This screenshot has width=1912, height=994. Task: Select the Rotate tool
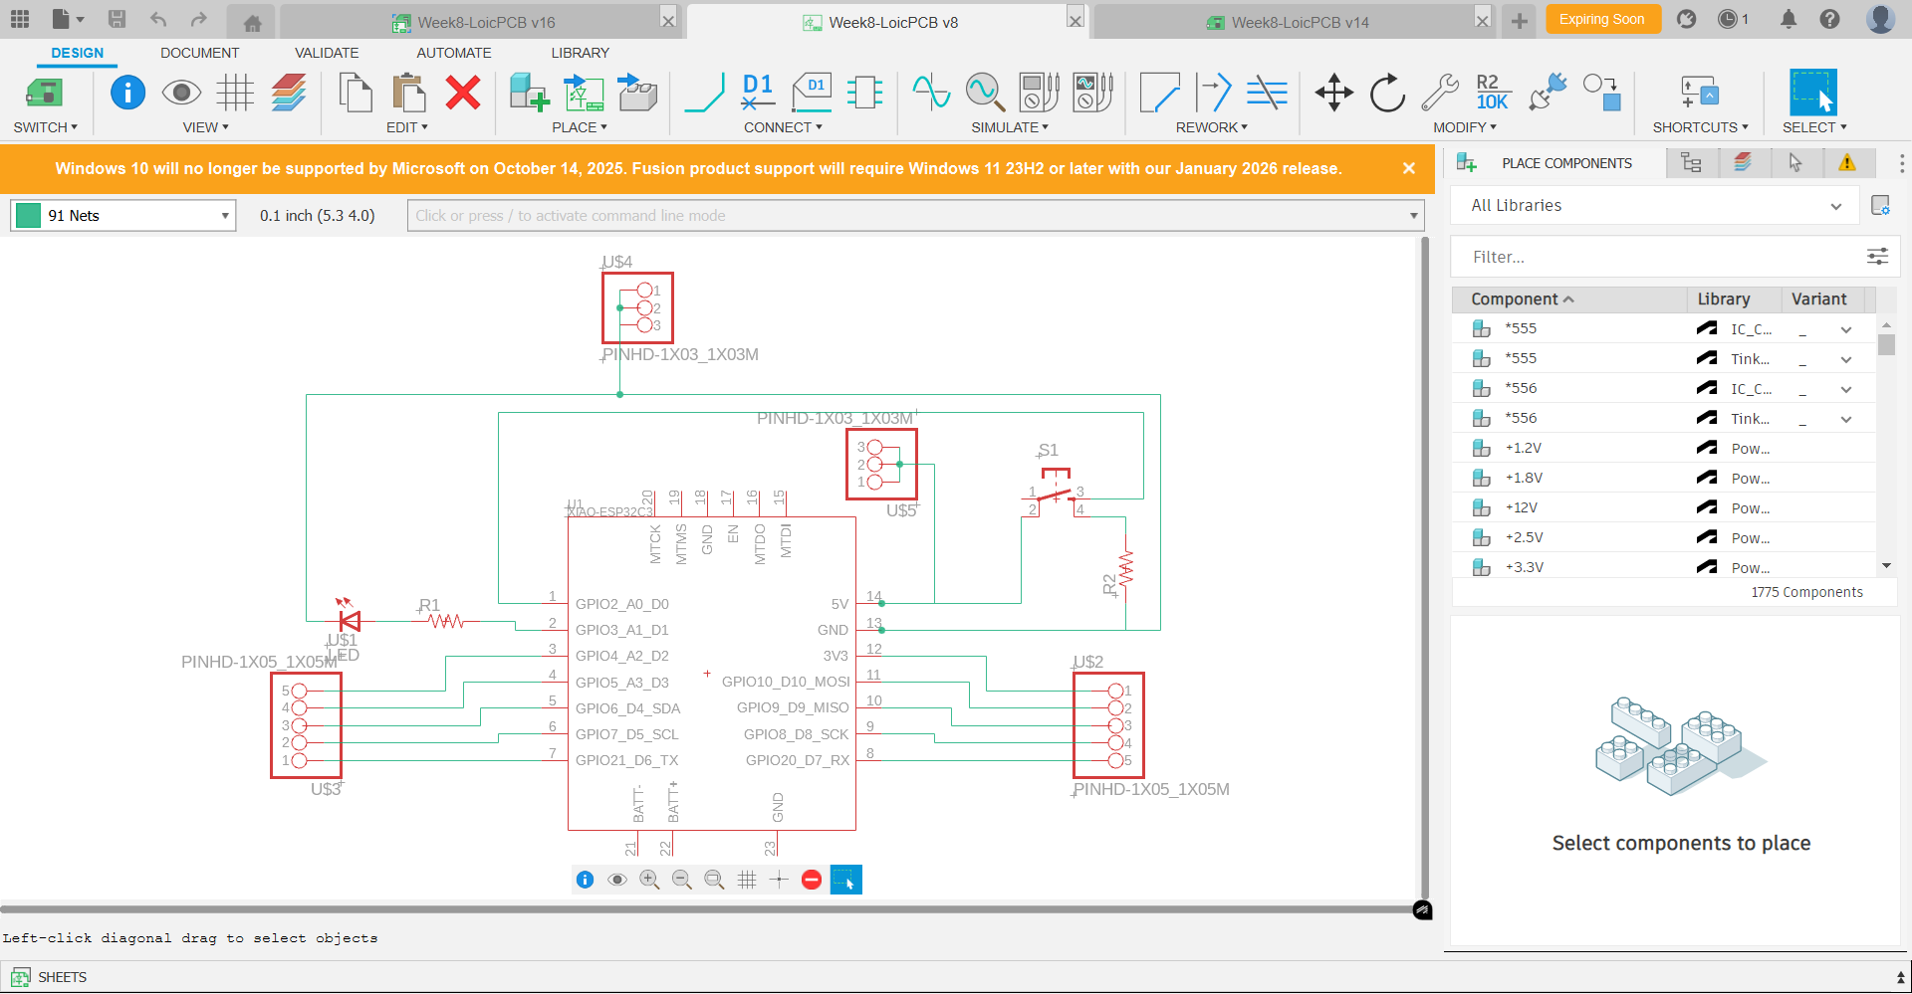pyautogui.click(x=1387, y=94)
